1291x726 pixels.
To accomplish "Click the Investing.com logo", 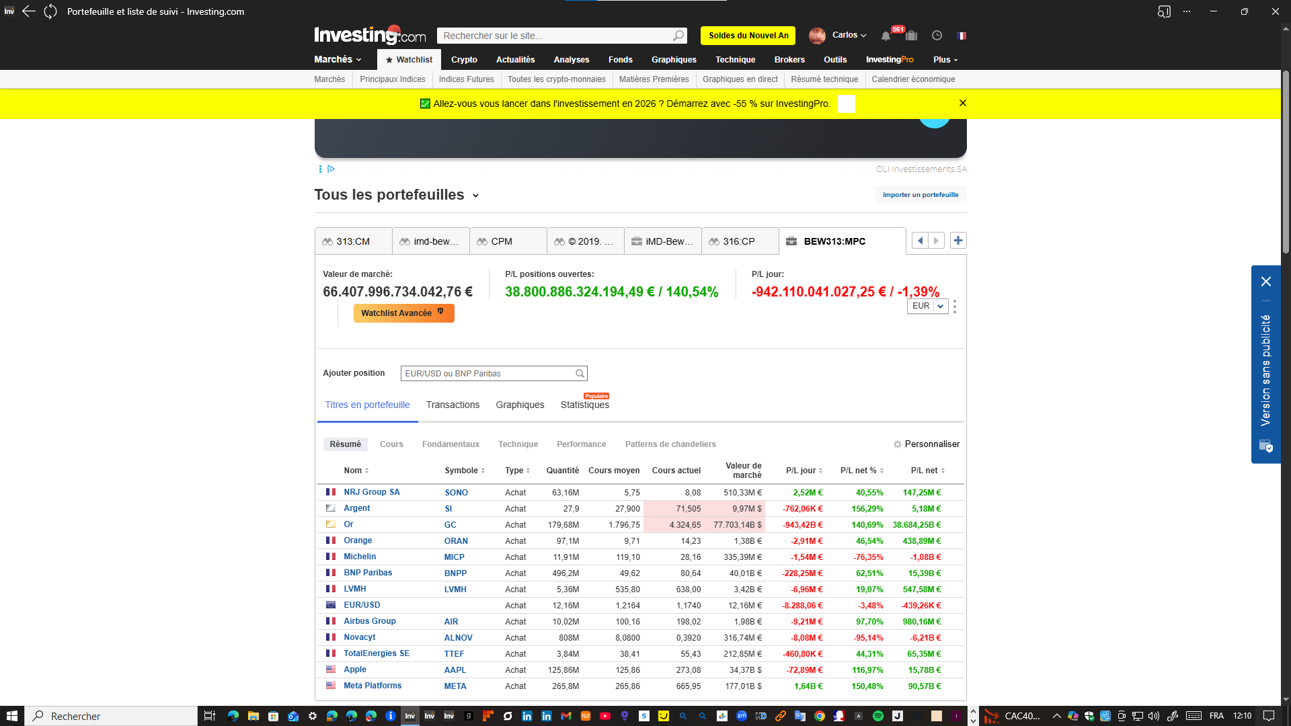I will click(x=370, y=34).
